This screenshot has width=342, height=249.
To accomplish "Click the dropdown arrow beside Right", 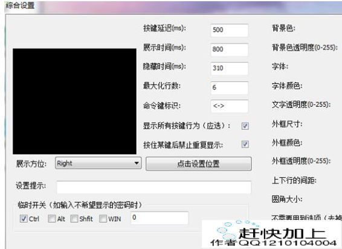I will pyautogui.click(x=137, y=163).
